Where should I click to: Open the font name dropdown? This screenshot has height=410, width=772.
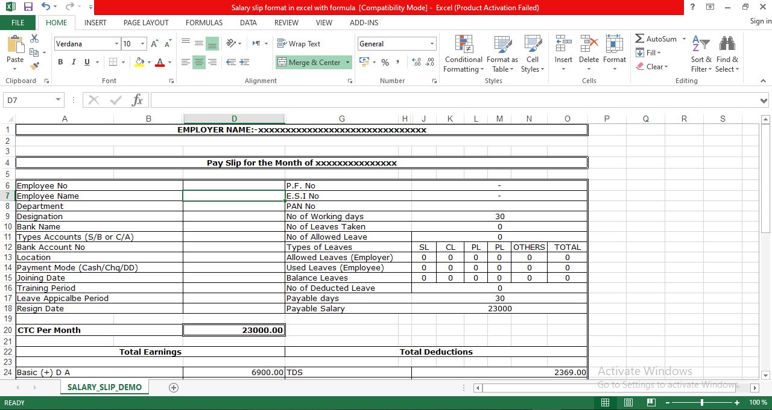118,43
